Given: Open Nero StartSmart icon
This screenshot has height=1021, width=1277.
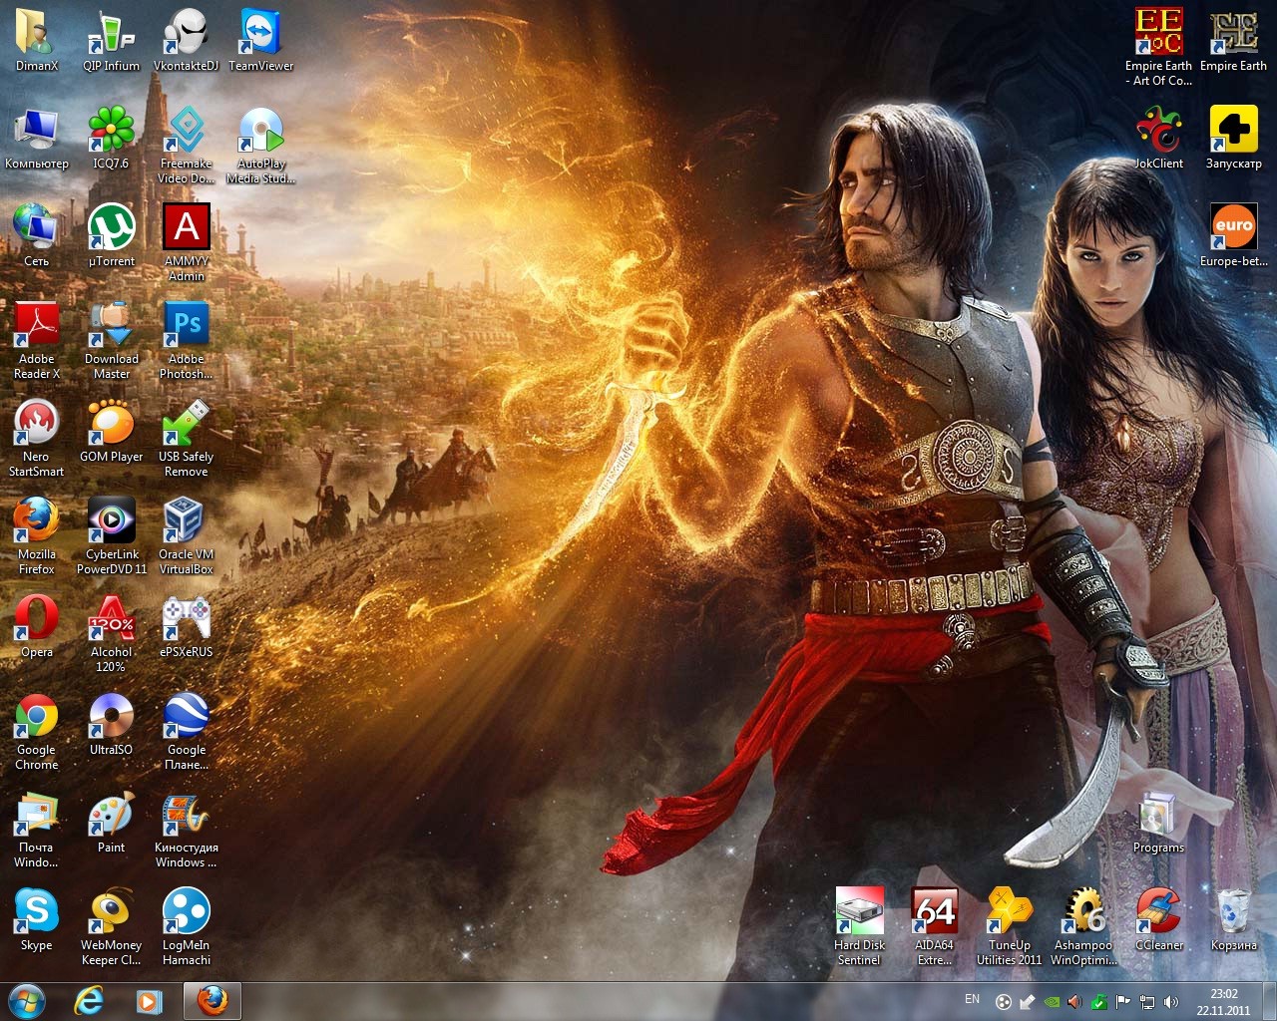Looking at the screenshot, I should click(37, 439).
